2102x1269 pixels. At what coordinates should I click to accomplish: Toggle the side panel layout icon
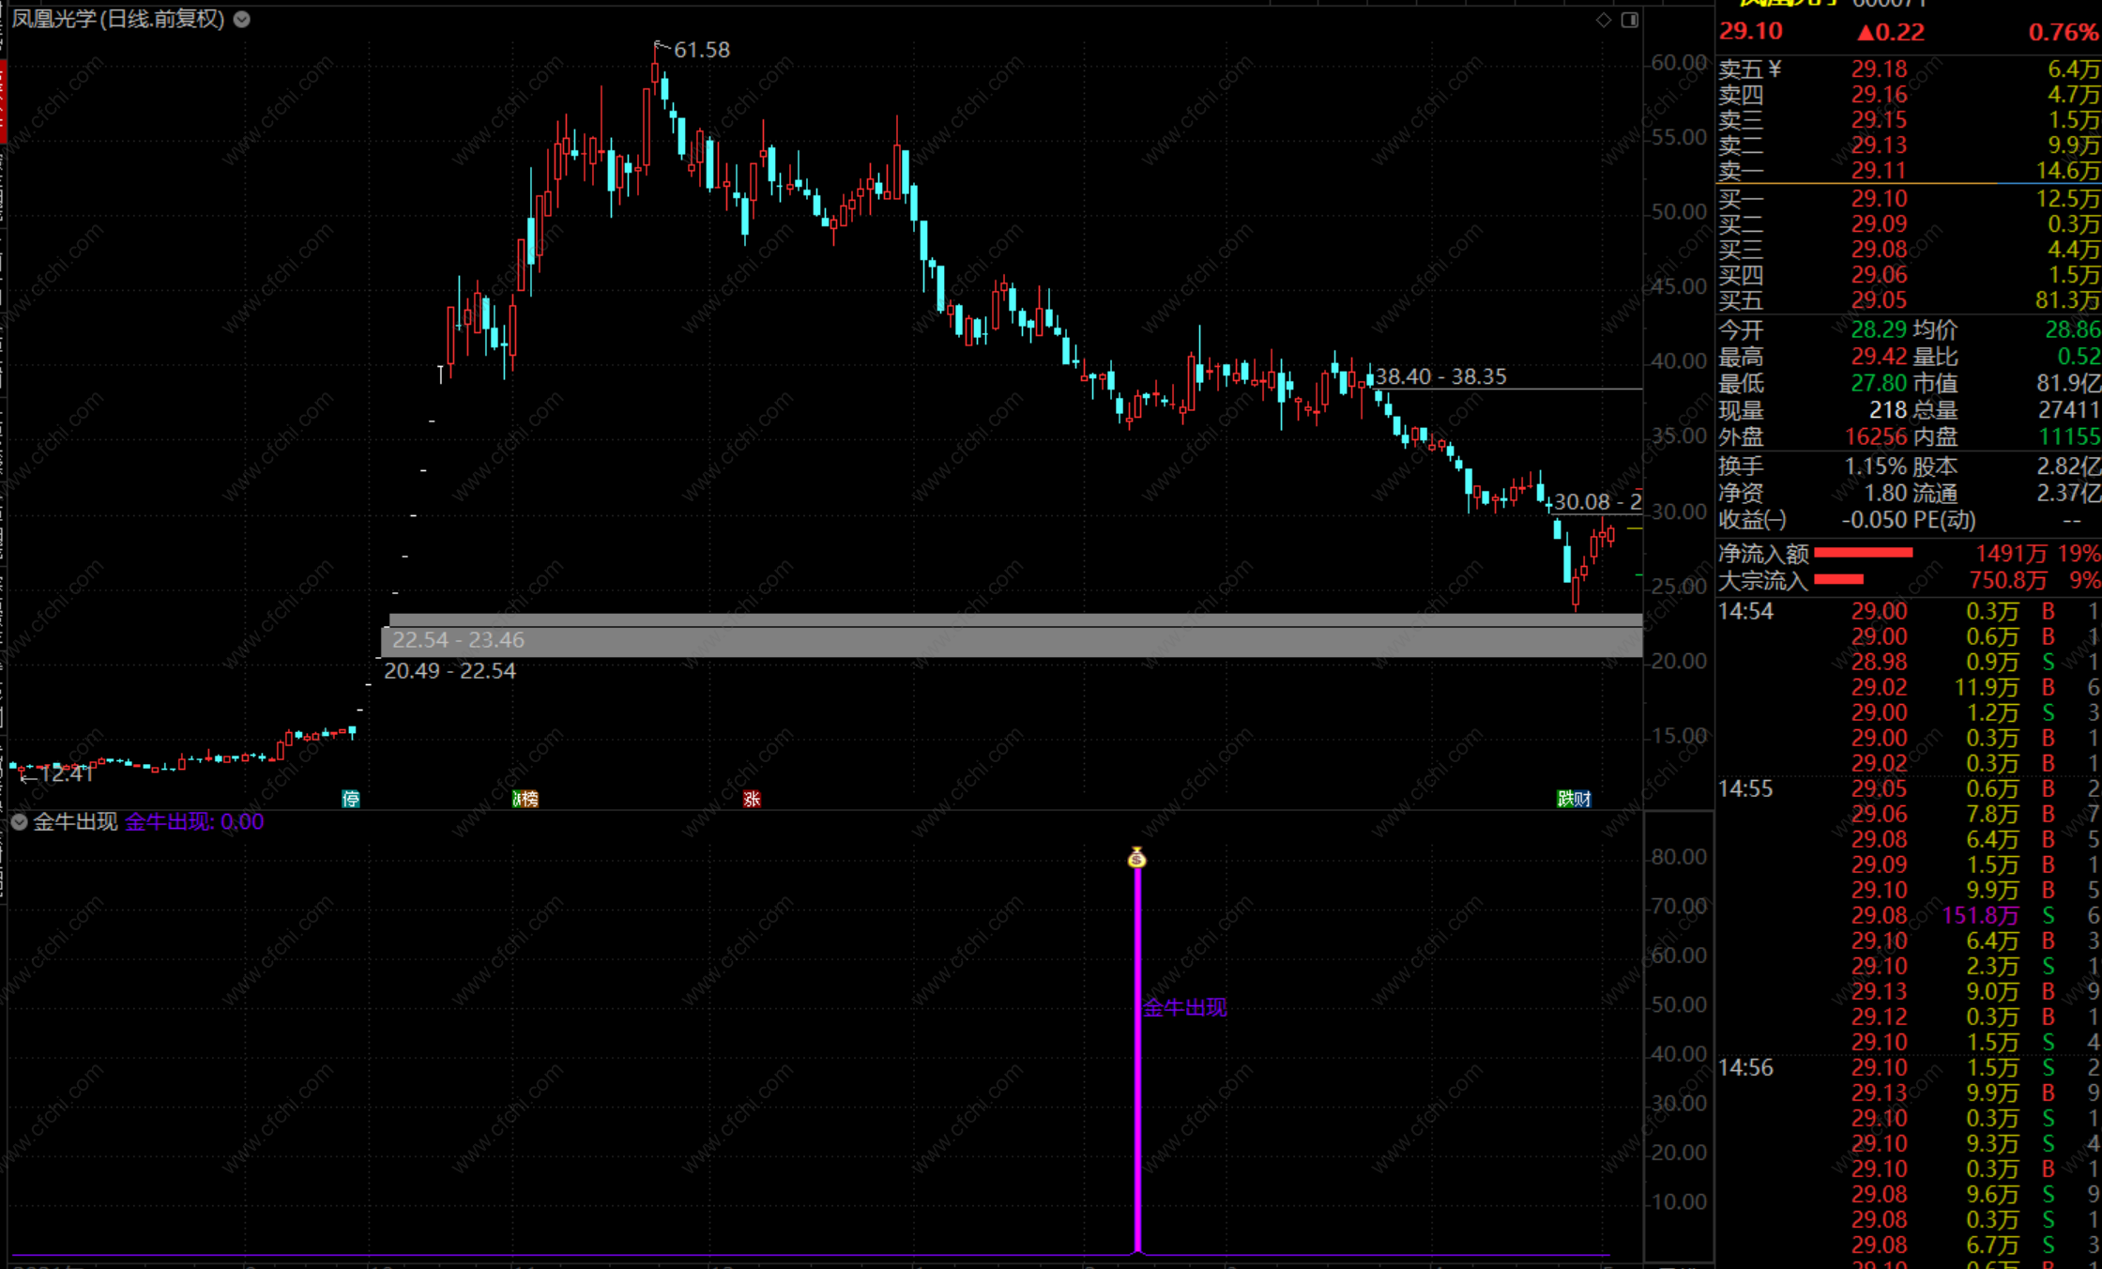[1630, 20]
